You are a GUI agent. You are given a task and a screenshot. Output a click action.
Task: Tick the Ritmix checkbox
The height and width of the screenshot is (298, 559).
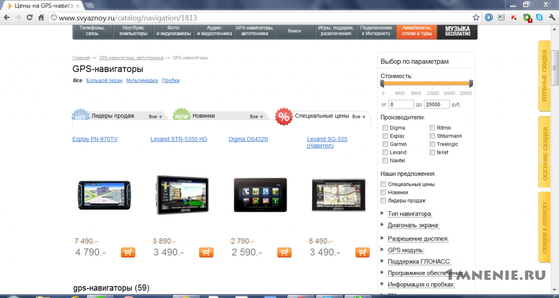432,128
